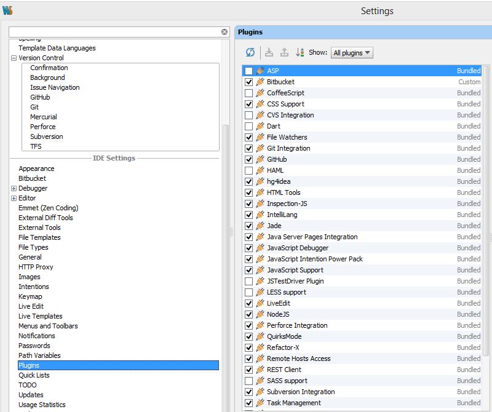Click the plug icon beside GitHub plugin
This screenshot has height=412, width=492.
260,159
